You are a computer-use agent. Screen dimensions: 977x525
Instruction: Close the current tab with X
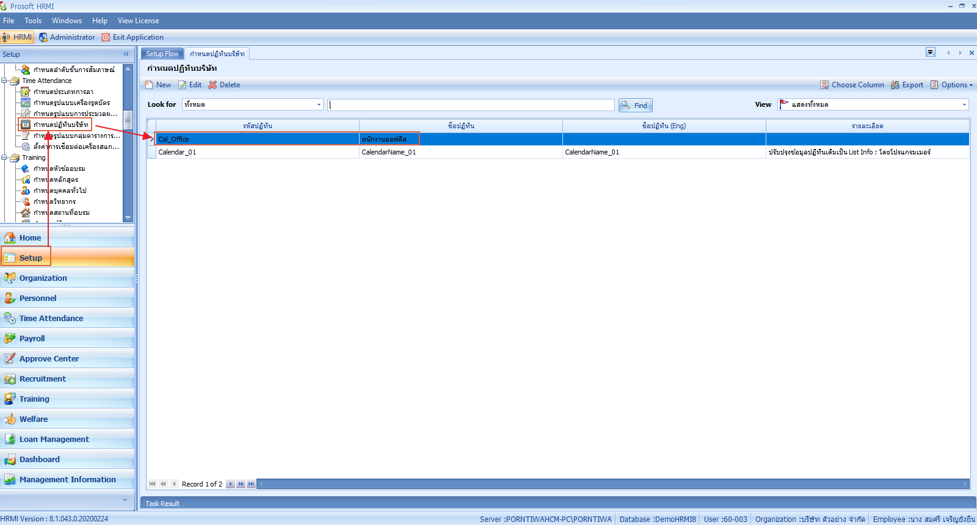pos(972,53)
